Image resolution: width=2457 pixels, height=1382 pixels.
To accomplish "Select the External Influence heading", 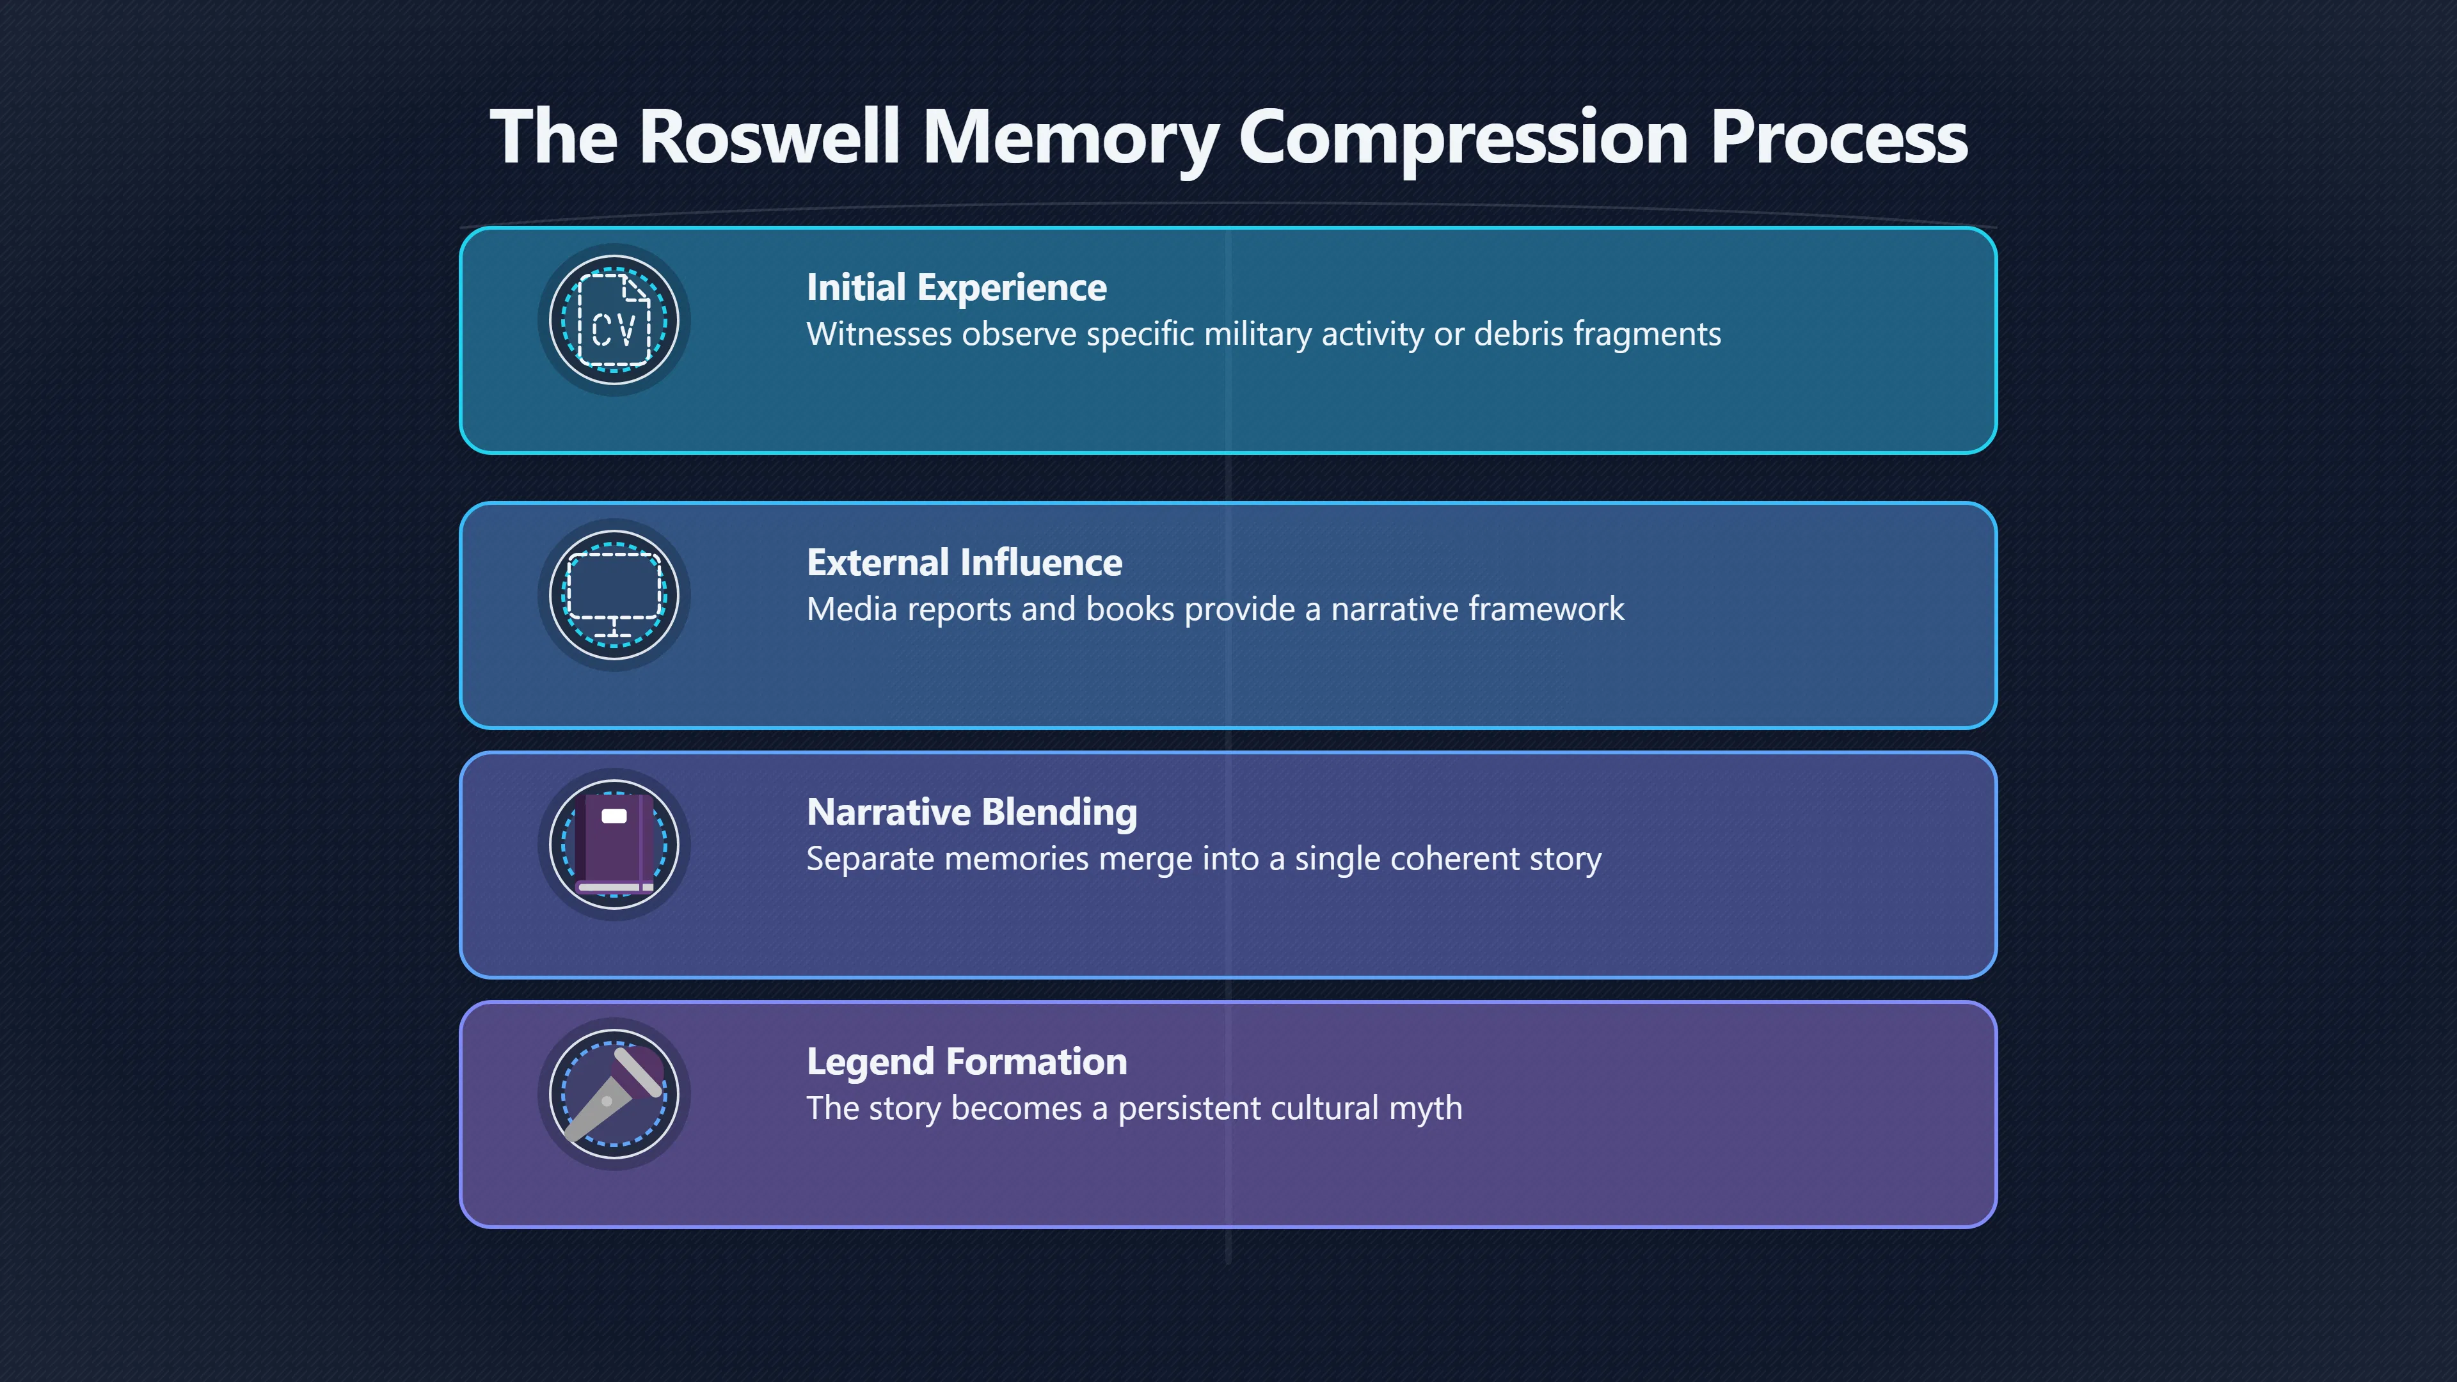I will [964, 562].
